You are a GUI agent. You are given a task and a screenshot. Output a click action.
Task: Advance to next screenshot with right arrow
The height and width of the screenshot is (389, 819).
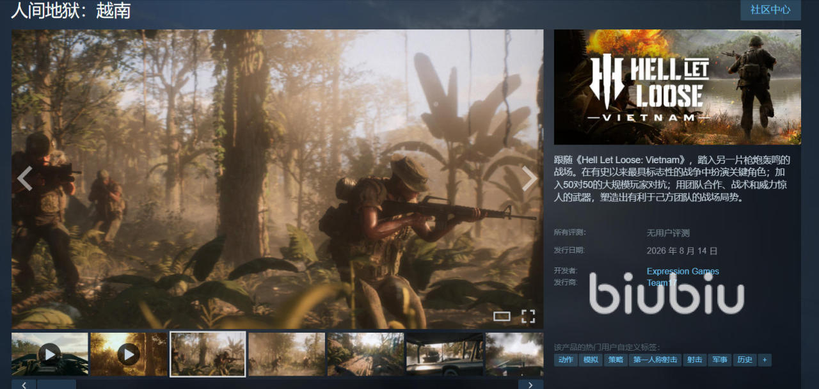click(529, 179)
